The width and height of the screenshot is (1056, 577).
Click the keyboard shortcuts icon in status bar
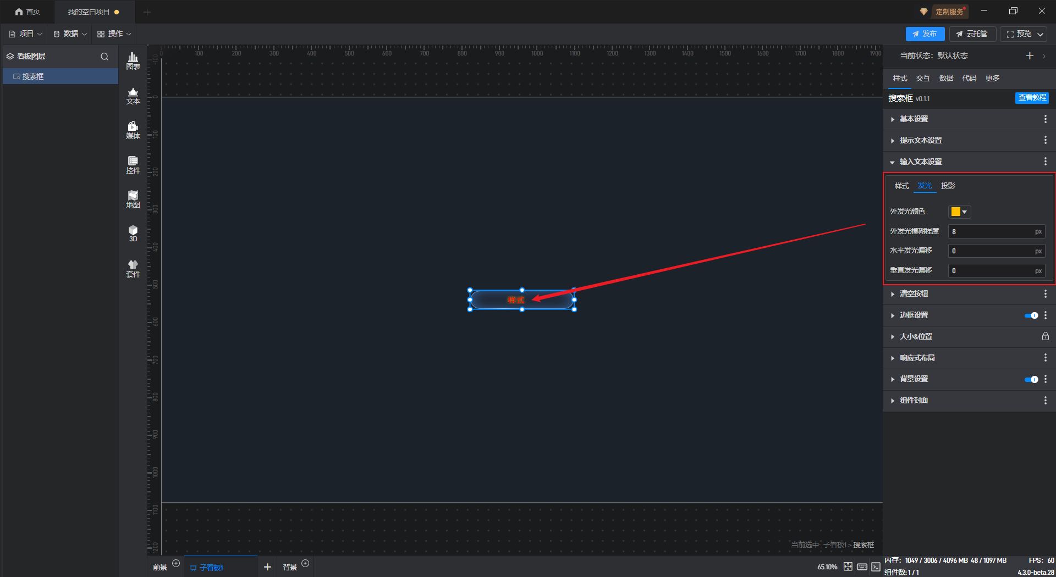pyautogui.click(x=862, y=567)
